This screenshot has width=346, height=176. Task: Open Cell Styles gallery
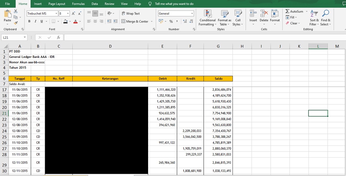click(238, 18)
